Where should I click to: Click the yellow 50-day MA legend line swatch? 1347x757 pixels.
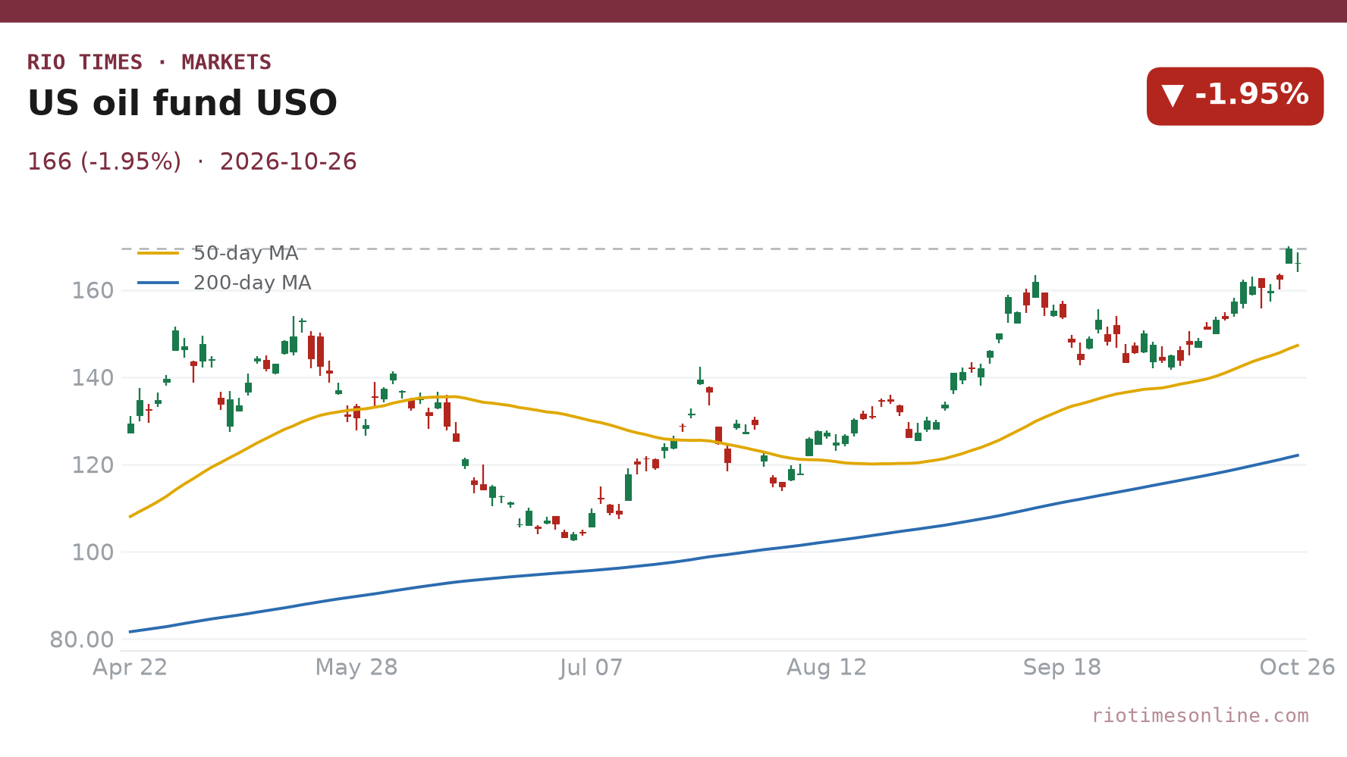[x=159, y=253]
